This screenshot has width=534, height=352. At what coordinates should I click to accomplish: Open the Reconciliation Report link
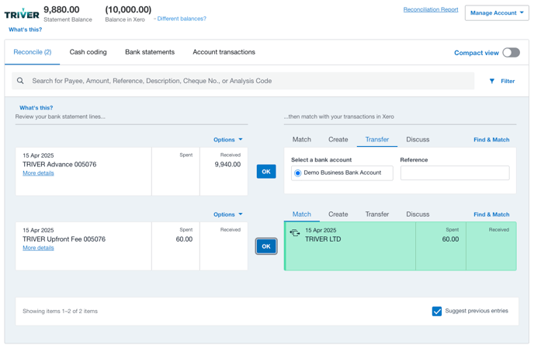[x=431, y=9]
